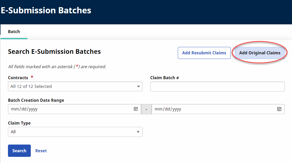The height and width of the screenshot is (163, 292).
Task: Click the E-Submission Batches page title
Action: pyautogui.click(x=46, y=11)
